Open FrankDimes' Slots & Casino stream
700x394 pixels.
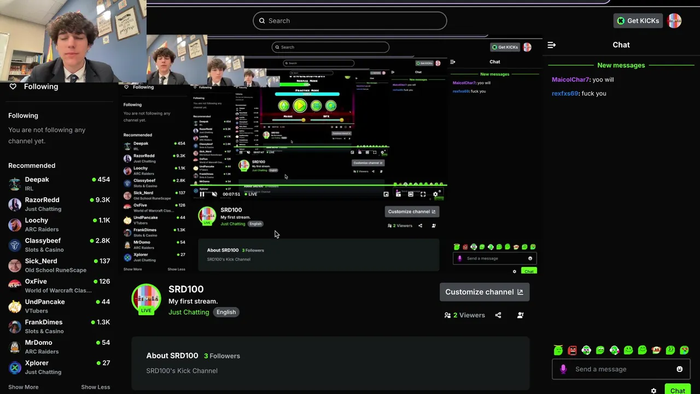point(59,326)
